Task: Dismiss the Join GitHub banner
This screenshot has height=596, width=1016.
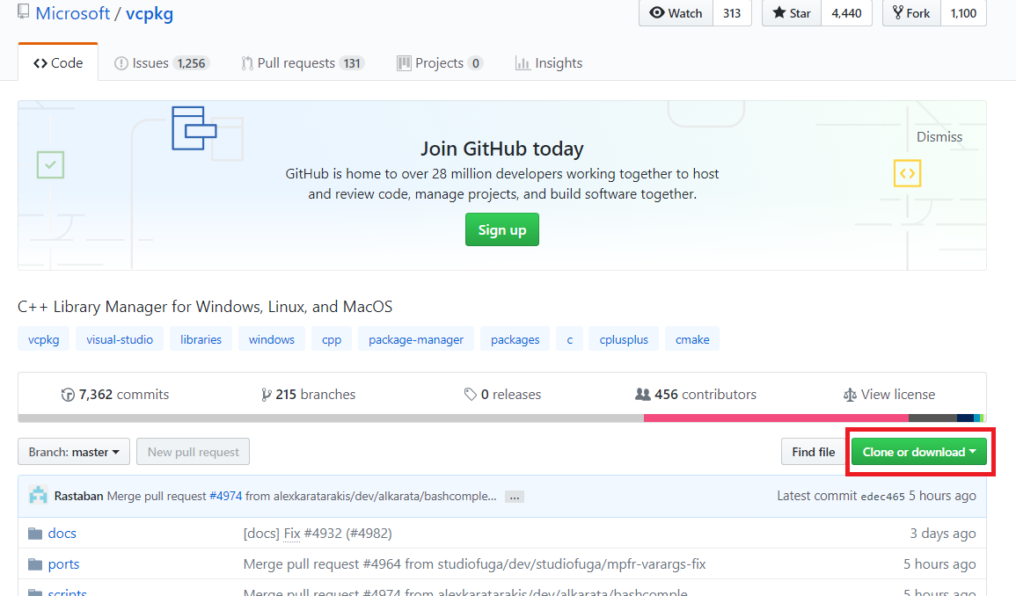Action: click(939, 137)
